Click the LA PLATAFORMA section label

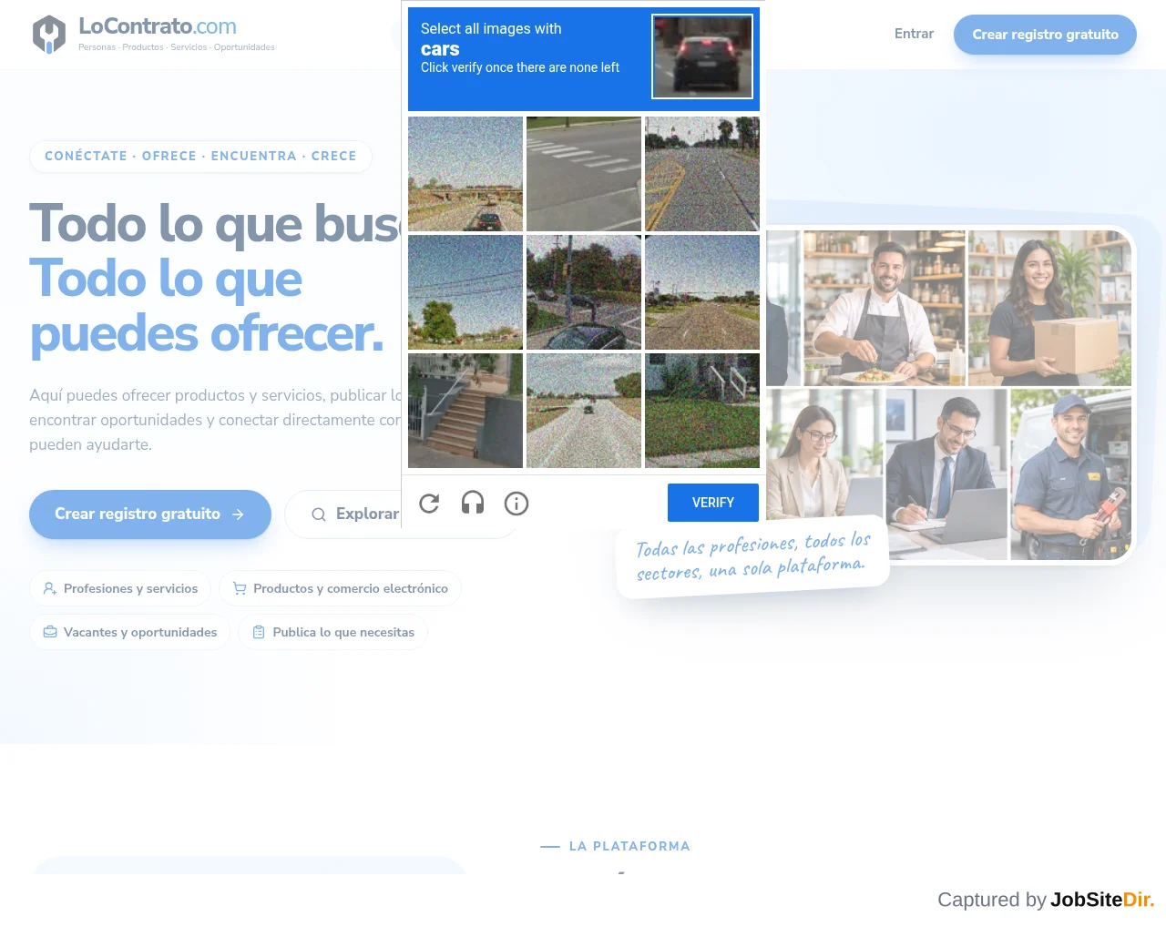[629, 846]
